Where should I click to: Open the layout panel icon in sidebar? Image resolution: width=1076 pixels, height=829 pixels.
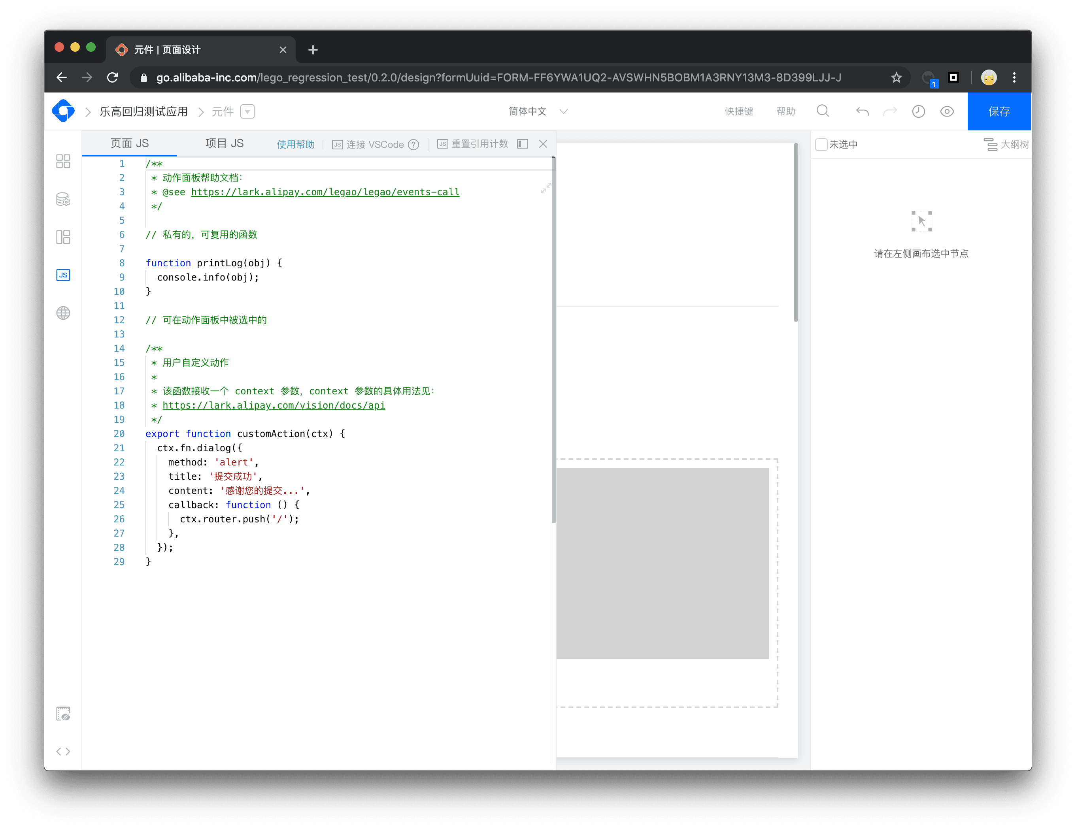tap(63, 237)
